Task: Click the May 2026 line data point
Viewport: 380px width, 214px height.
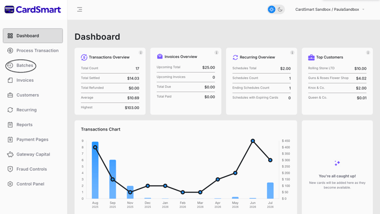Action: point(235,173)
